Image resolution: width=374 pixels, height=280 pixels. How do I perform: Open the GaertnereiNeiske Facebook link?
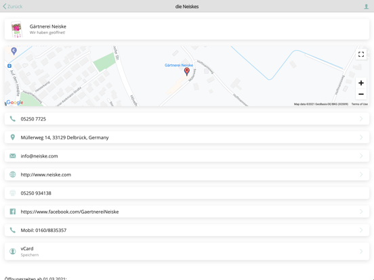(x=187, y=212)
